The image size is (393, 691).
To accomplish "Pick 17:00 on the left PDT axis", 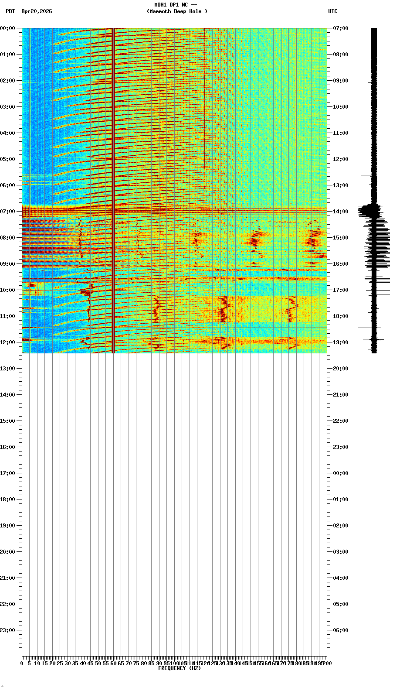I will pyautogui.click(x=8, y=473).
